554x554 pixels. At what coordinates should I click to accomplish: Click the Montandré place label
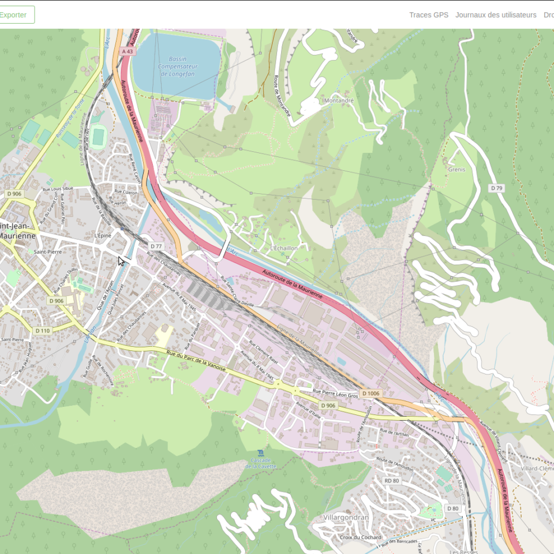[339, 100]
